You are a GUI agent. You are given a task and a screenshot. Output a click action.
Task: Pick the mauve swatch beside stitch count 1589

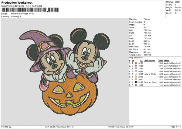[x=136, y=85]
